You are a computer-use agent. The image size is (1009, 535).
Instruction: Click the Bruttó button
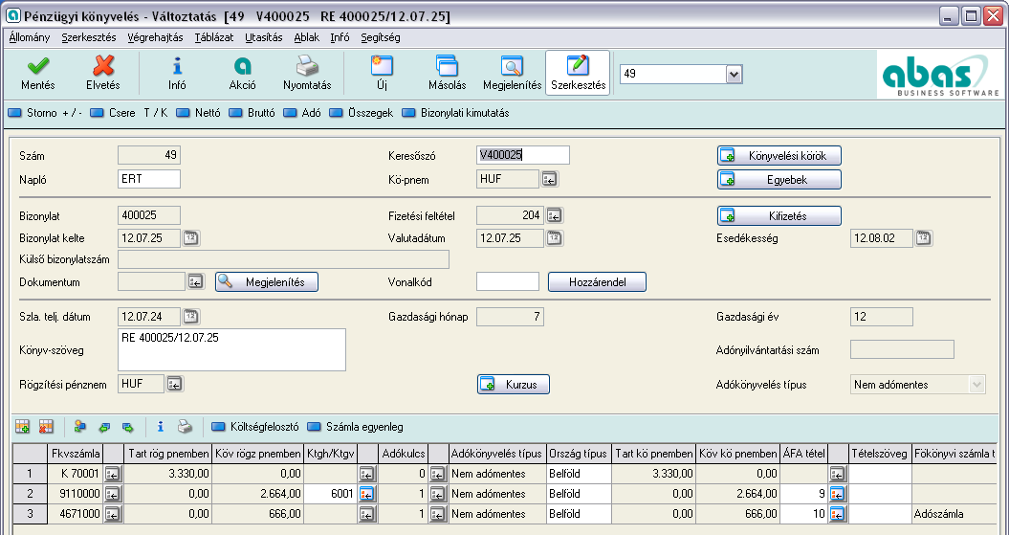pos(252,113)
